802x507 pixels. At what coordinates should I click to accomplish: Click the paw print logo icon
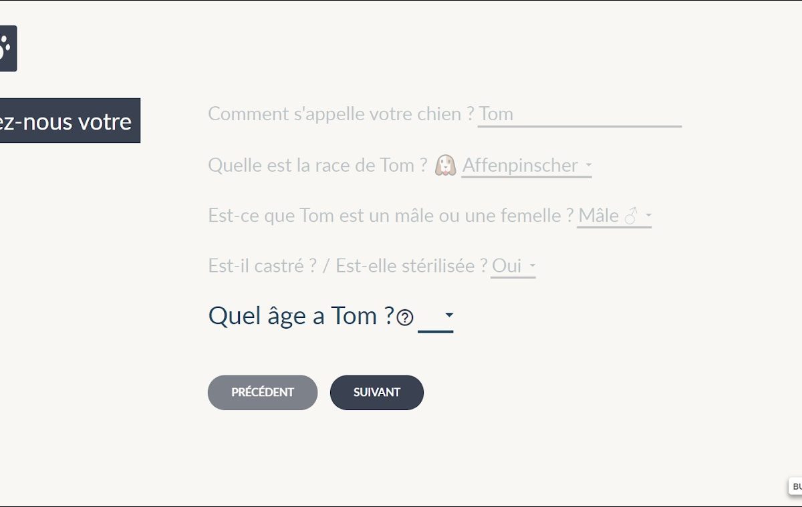pyautogui.click(x=7, y=48)
